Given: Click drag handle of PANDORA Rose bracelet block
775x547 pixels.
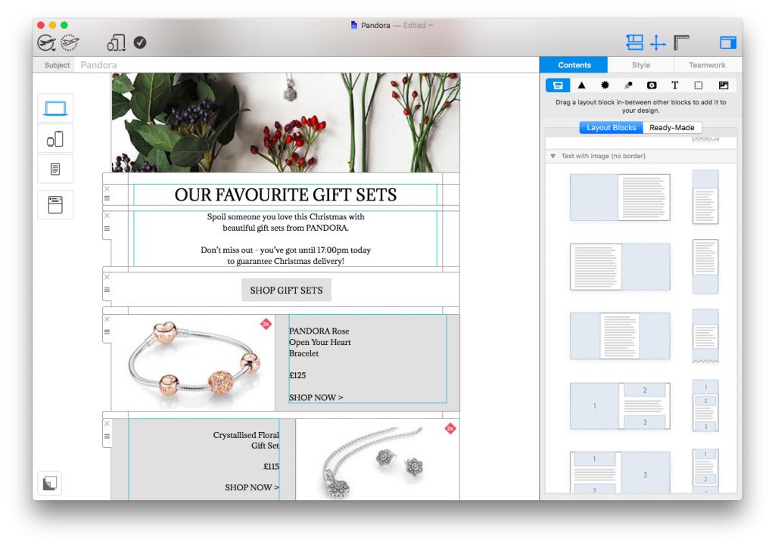Looking at the screenshot, I should point(107,331).
